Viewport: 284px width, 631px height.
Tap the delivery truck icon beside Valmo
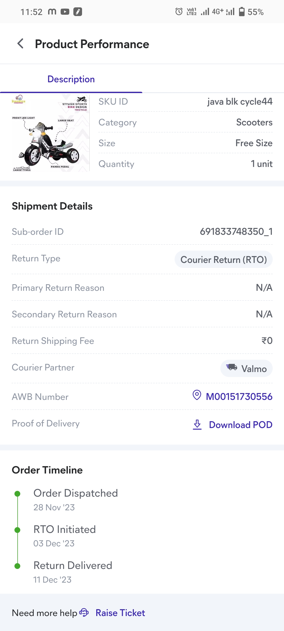click(232, 367)
